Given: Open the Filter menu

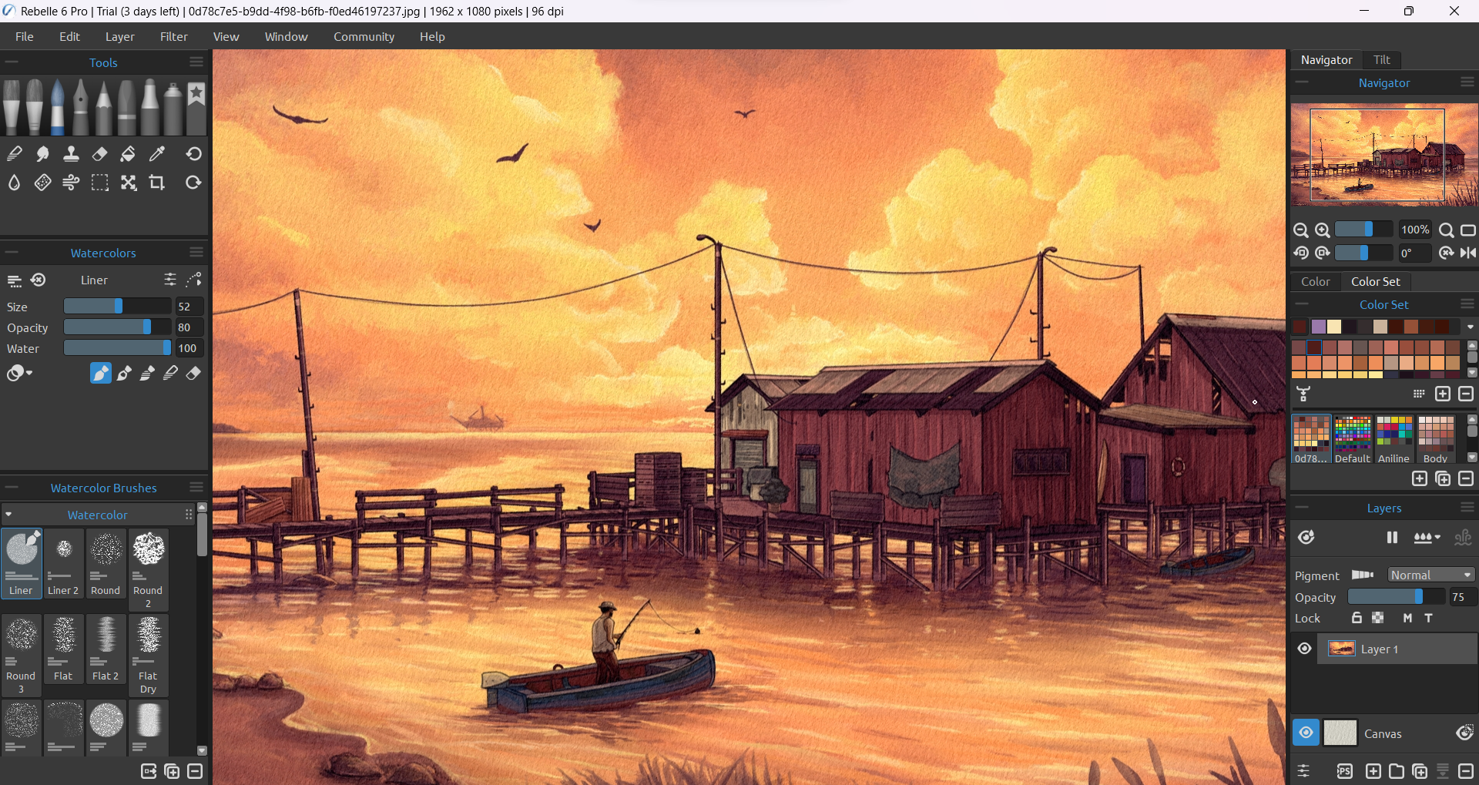Looking at the screenshot, I should point(173,36).
